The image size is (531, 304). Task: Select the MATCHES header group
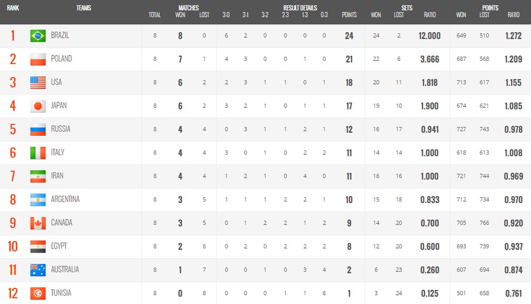click(188, 8)
